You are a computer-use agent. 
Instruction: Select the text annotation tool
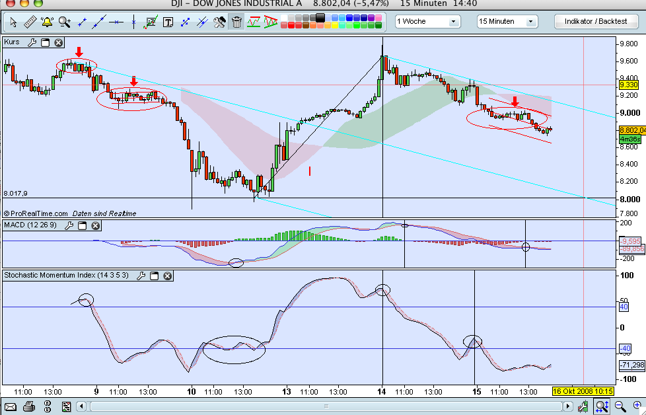pyautogui.click(x=168, y=22)
